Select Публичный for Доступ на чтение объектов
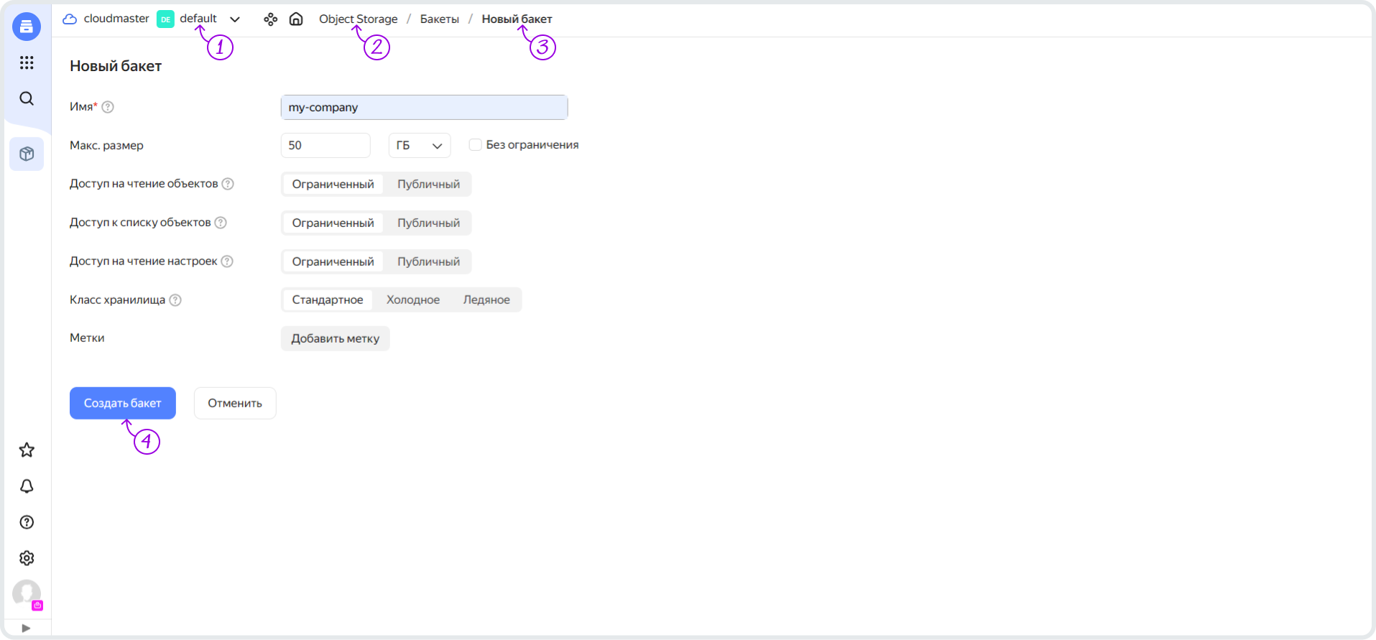The height and width of the screenshot is (640, 1376). click(428, 184)
